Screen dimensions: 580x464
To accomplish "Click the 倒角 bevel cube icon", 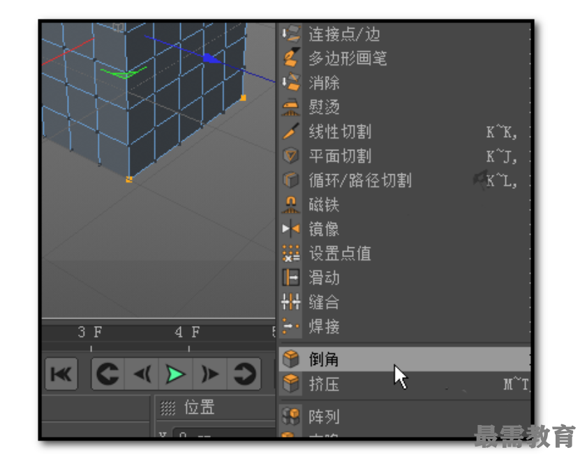I will coord(291,359).
